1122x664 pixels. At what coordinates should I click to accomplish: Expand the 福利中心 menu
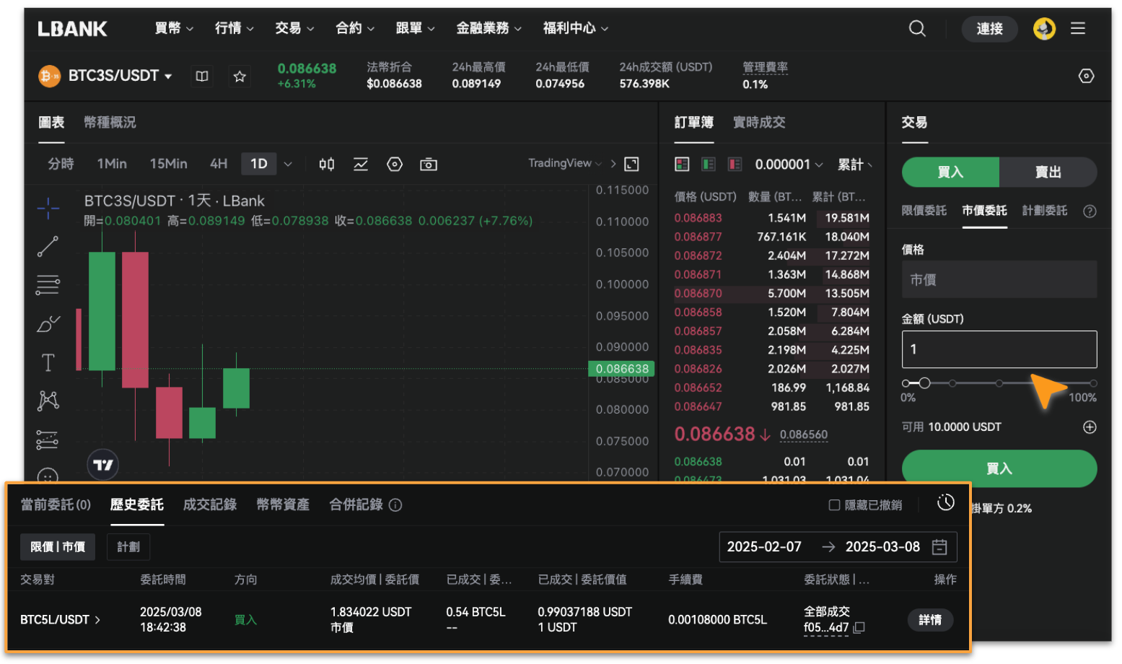(576, 28)
